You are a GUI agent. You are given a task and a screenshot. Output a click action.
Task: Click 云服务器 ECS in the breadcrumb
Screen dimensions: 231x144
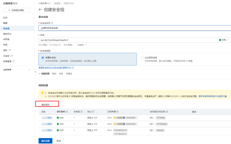pos(44,3)
